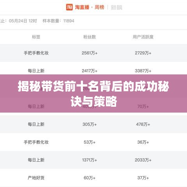The height and width of the screenshot is (187, 187).
Task: Select the 标签 column header
Action: point(36,37)
